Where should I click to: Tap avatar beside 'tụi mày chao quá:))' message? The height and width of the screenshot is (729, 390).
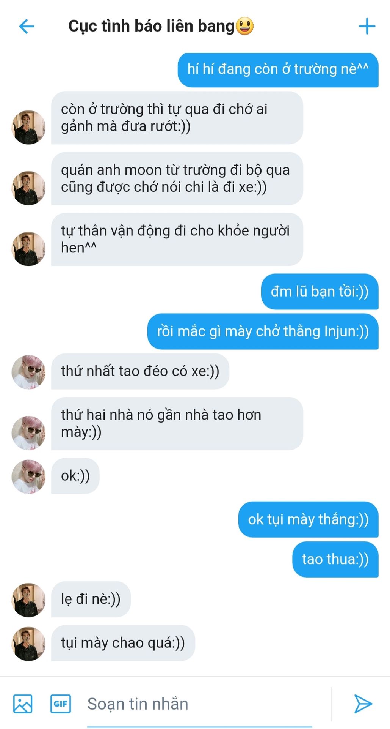point(28,644)
